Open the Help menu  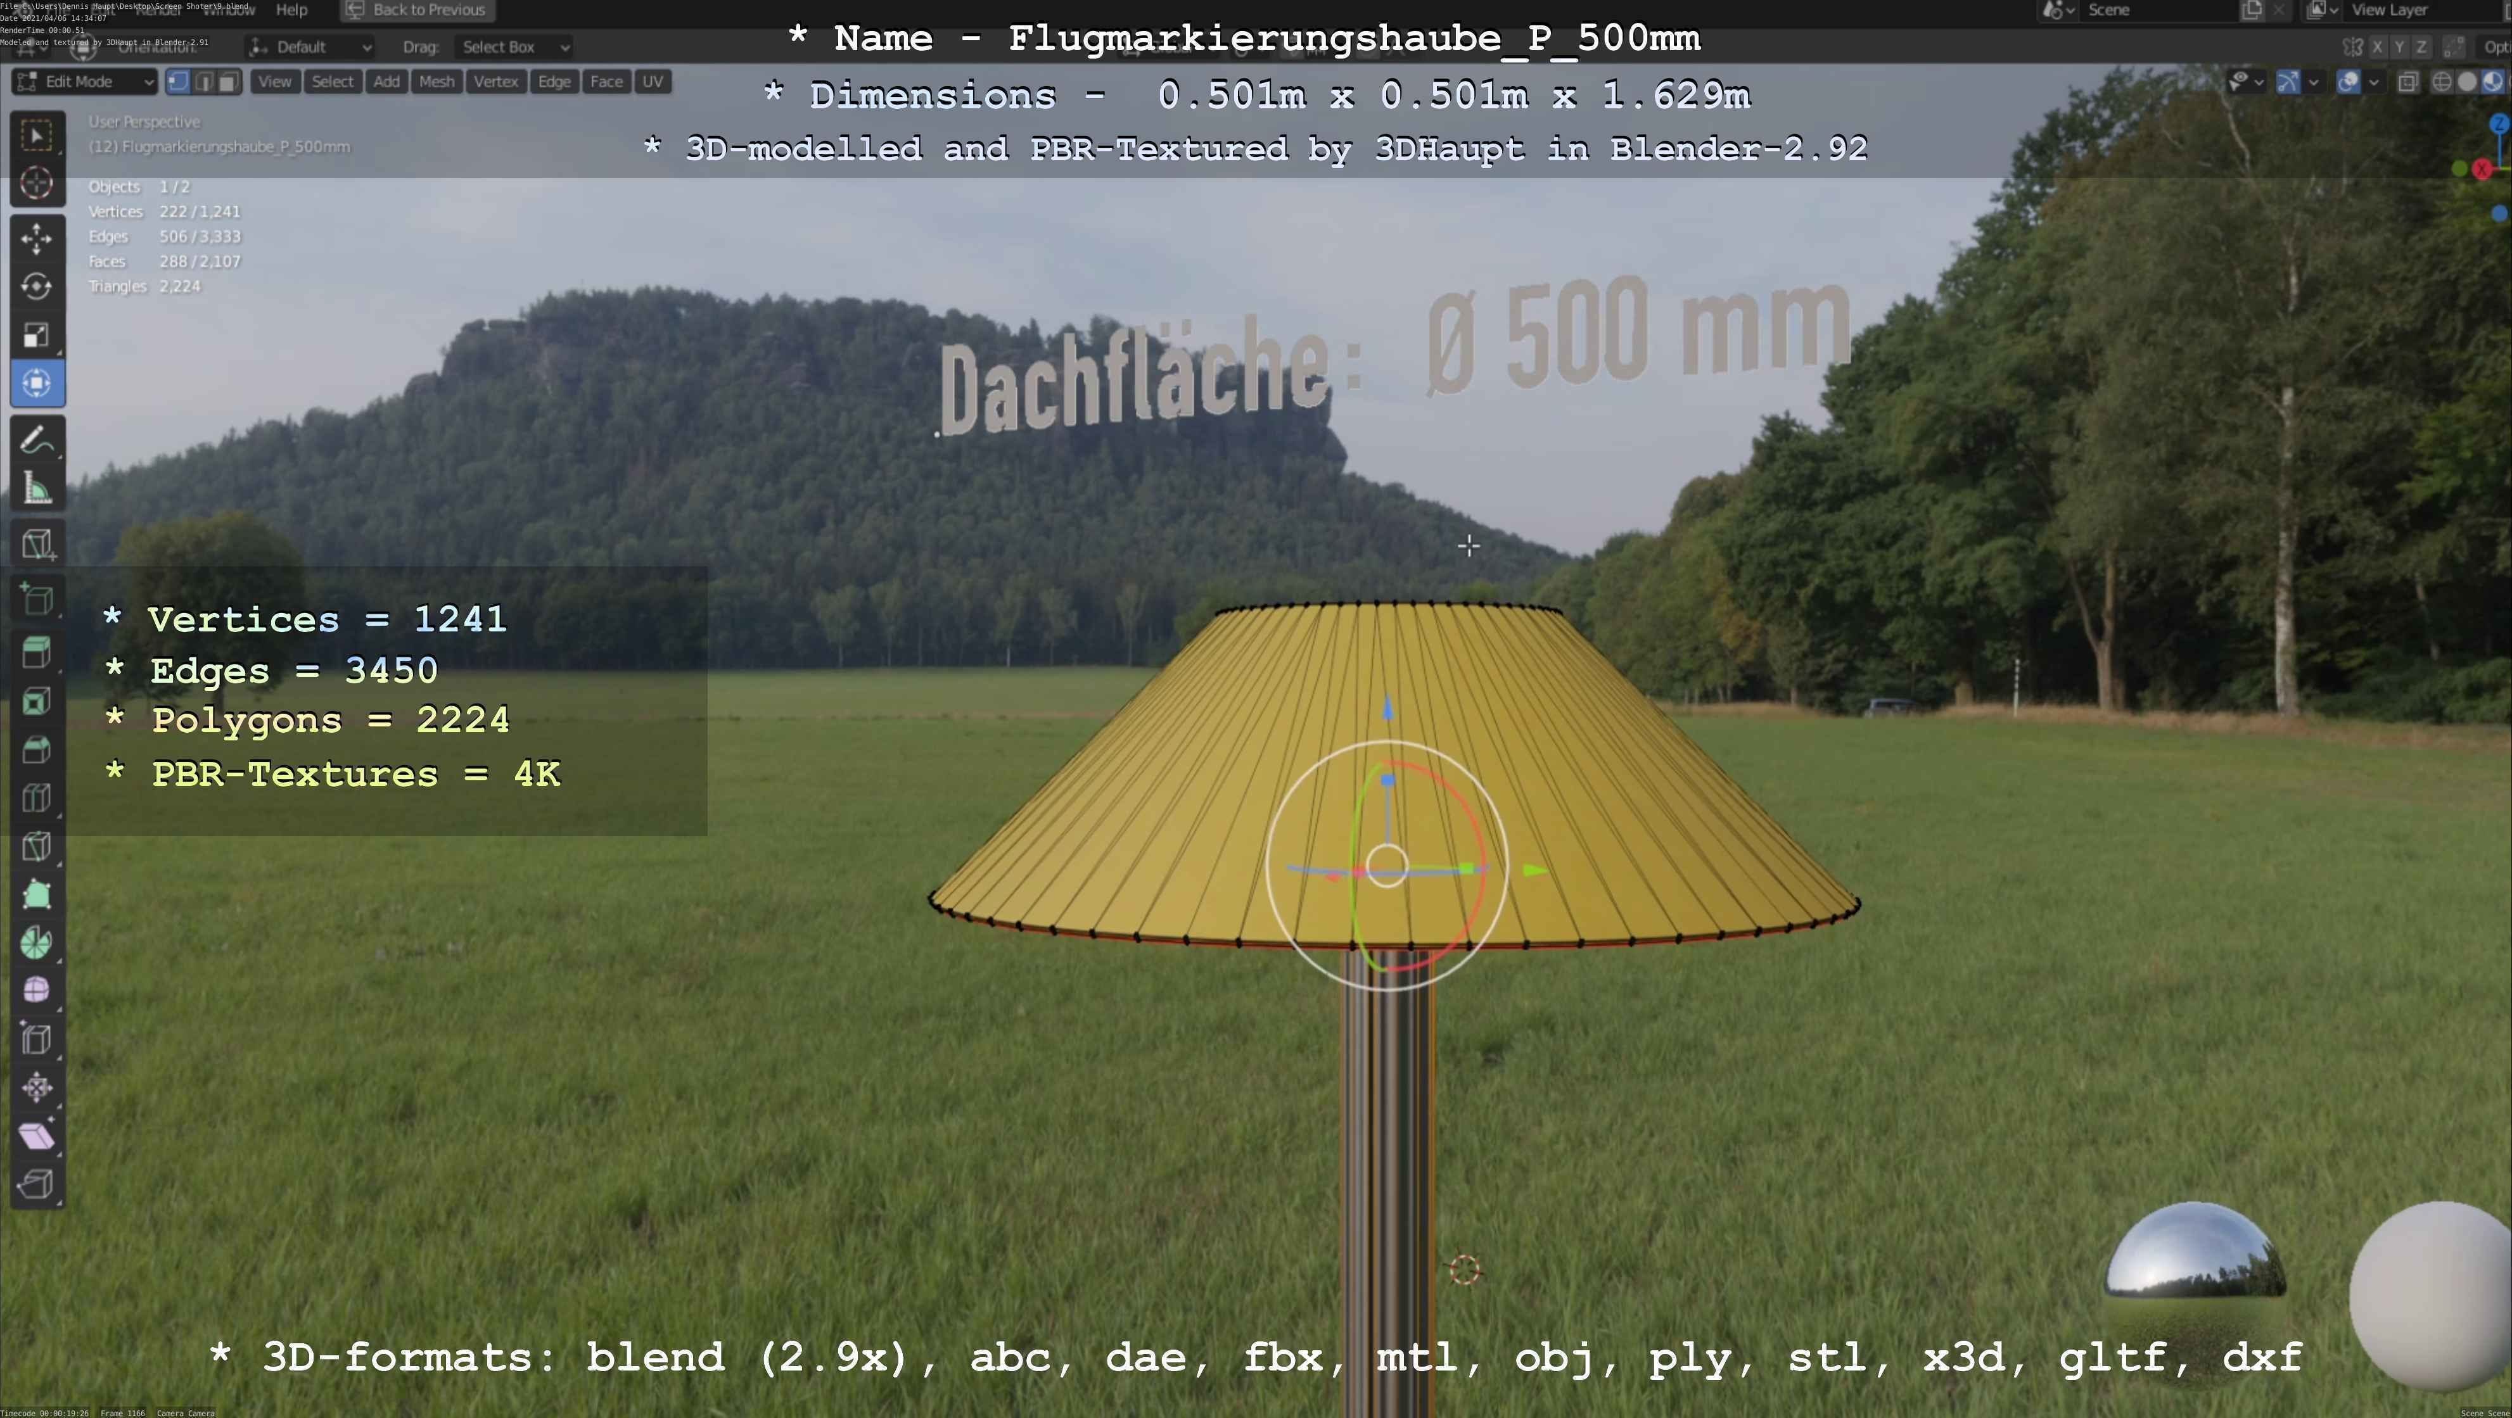291,9
